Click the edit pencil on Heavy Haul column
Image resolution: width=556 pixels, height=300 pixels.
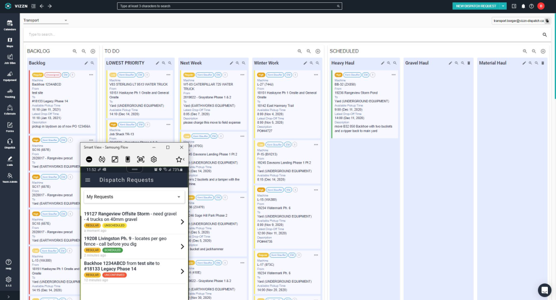click(383, 63)
